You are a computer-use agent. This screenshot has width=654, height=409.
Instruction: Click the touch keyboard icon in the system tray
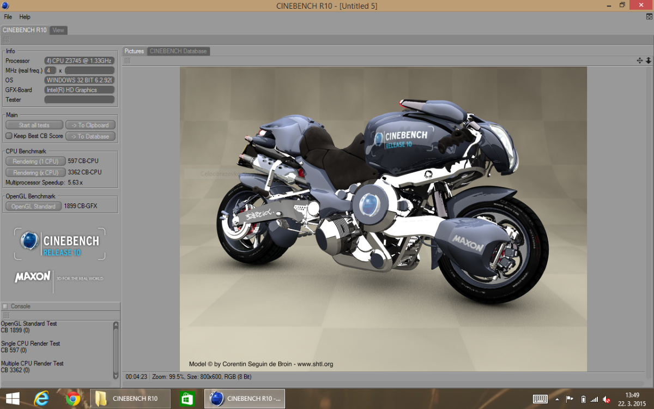(540, 399)
